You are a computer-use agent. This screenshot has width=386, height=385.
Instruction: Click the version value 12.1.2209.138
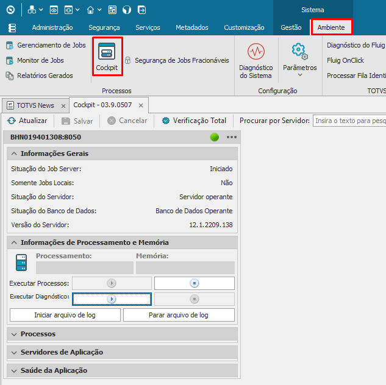[x=211, y=225]
